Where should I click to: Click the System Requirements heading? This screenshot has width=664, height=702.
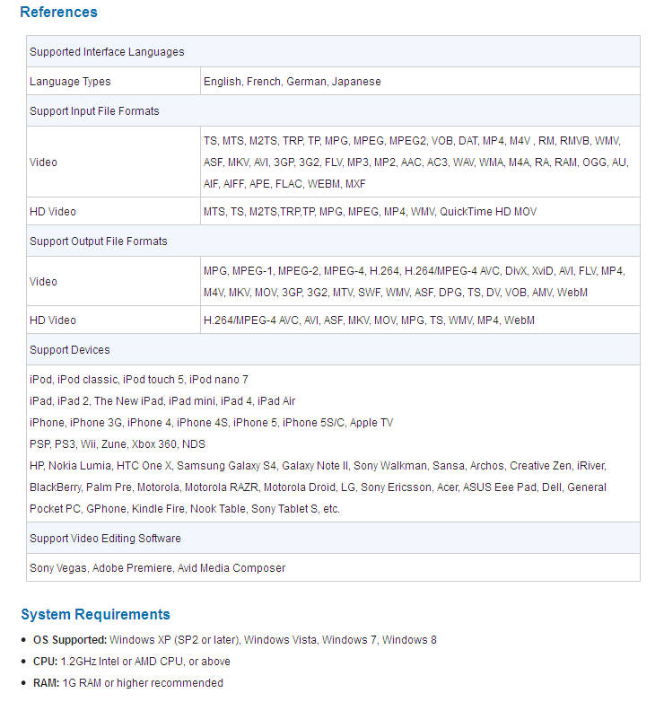pyautogui.click(x=95, y=614)
